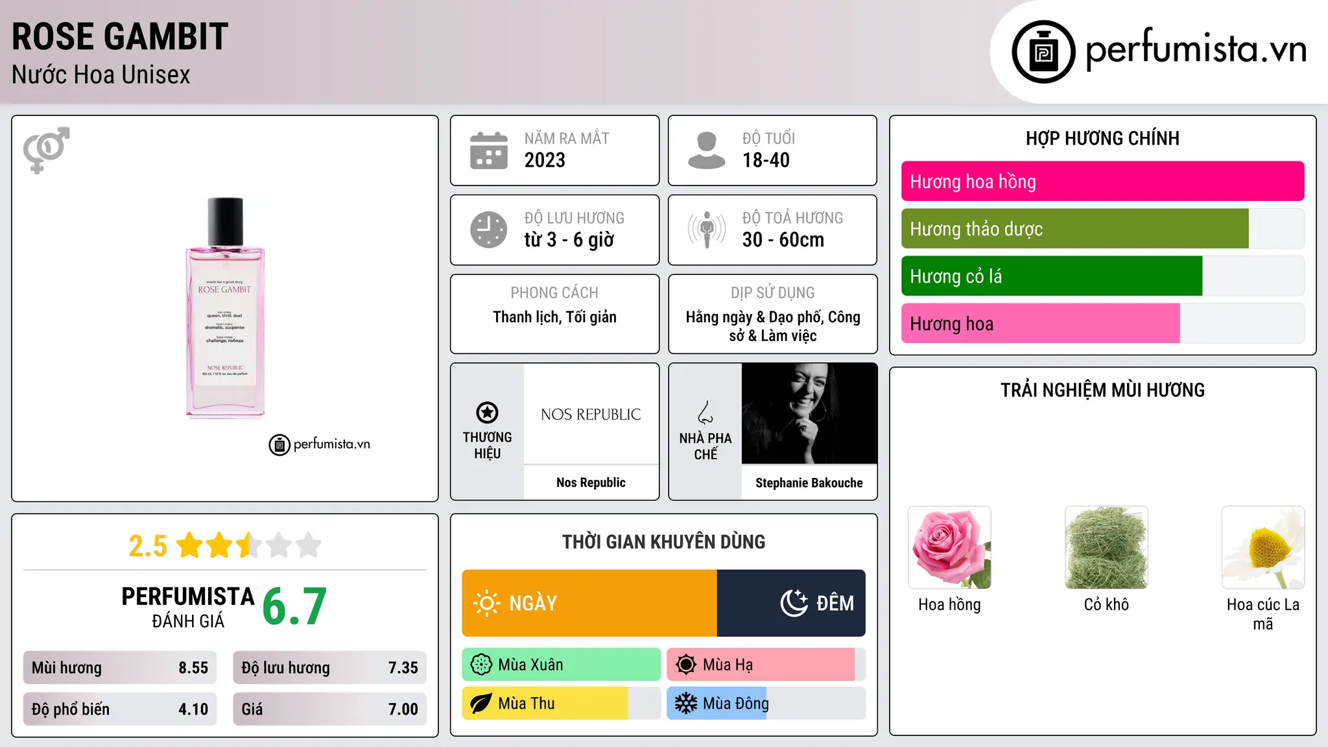Click the sillage value 30 - 60cm

[783, 240]
